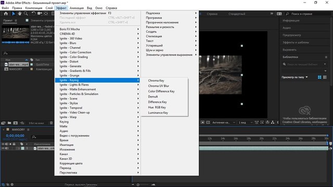Open the Анимация menu
The width and height of the screenshot is (333, 187).
pyautogui.click(x=76, y=8)
